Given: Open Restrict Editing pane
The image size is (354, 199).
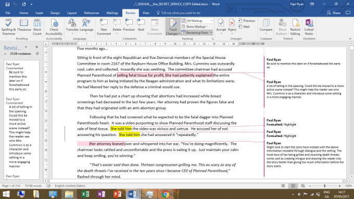Looking at the screenshot, I should [x=295, y=27].
